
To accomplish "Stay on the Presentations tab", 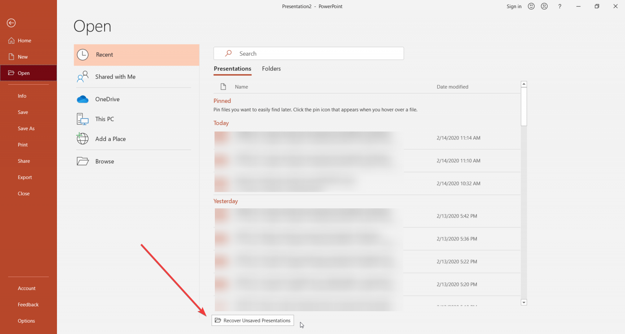I will 232,68.
